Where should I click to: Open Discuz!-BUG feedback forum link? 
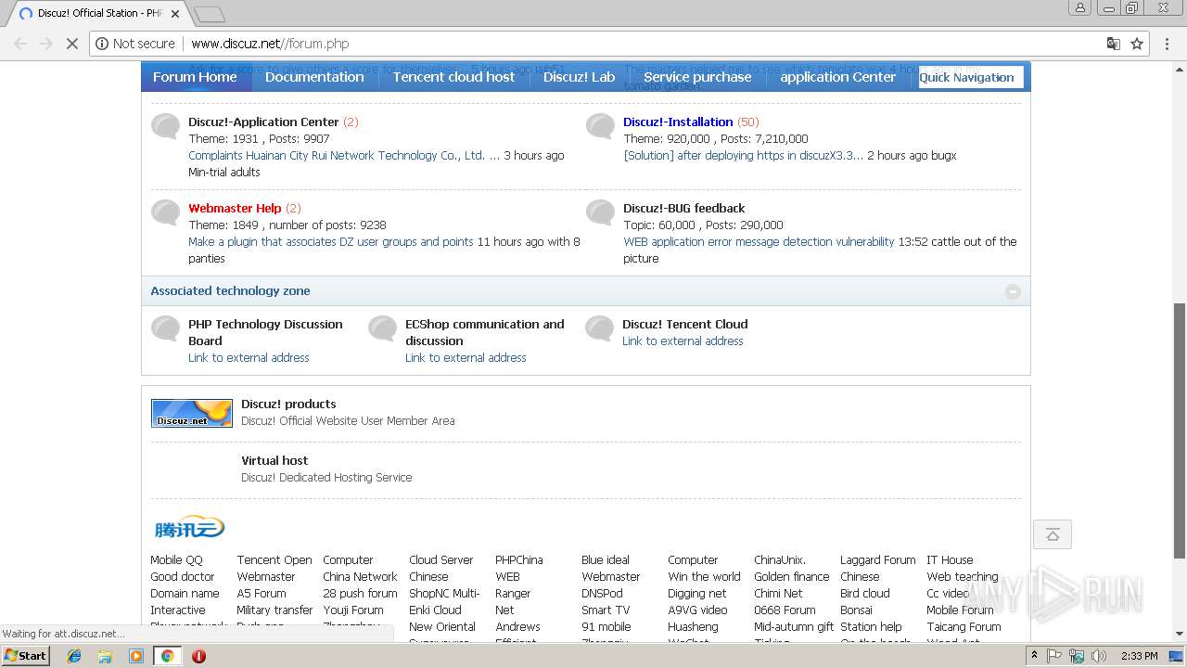(x=683, y=208)
